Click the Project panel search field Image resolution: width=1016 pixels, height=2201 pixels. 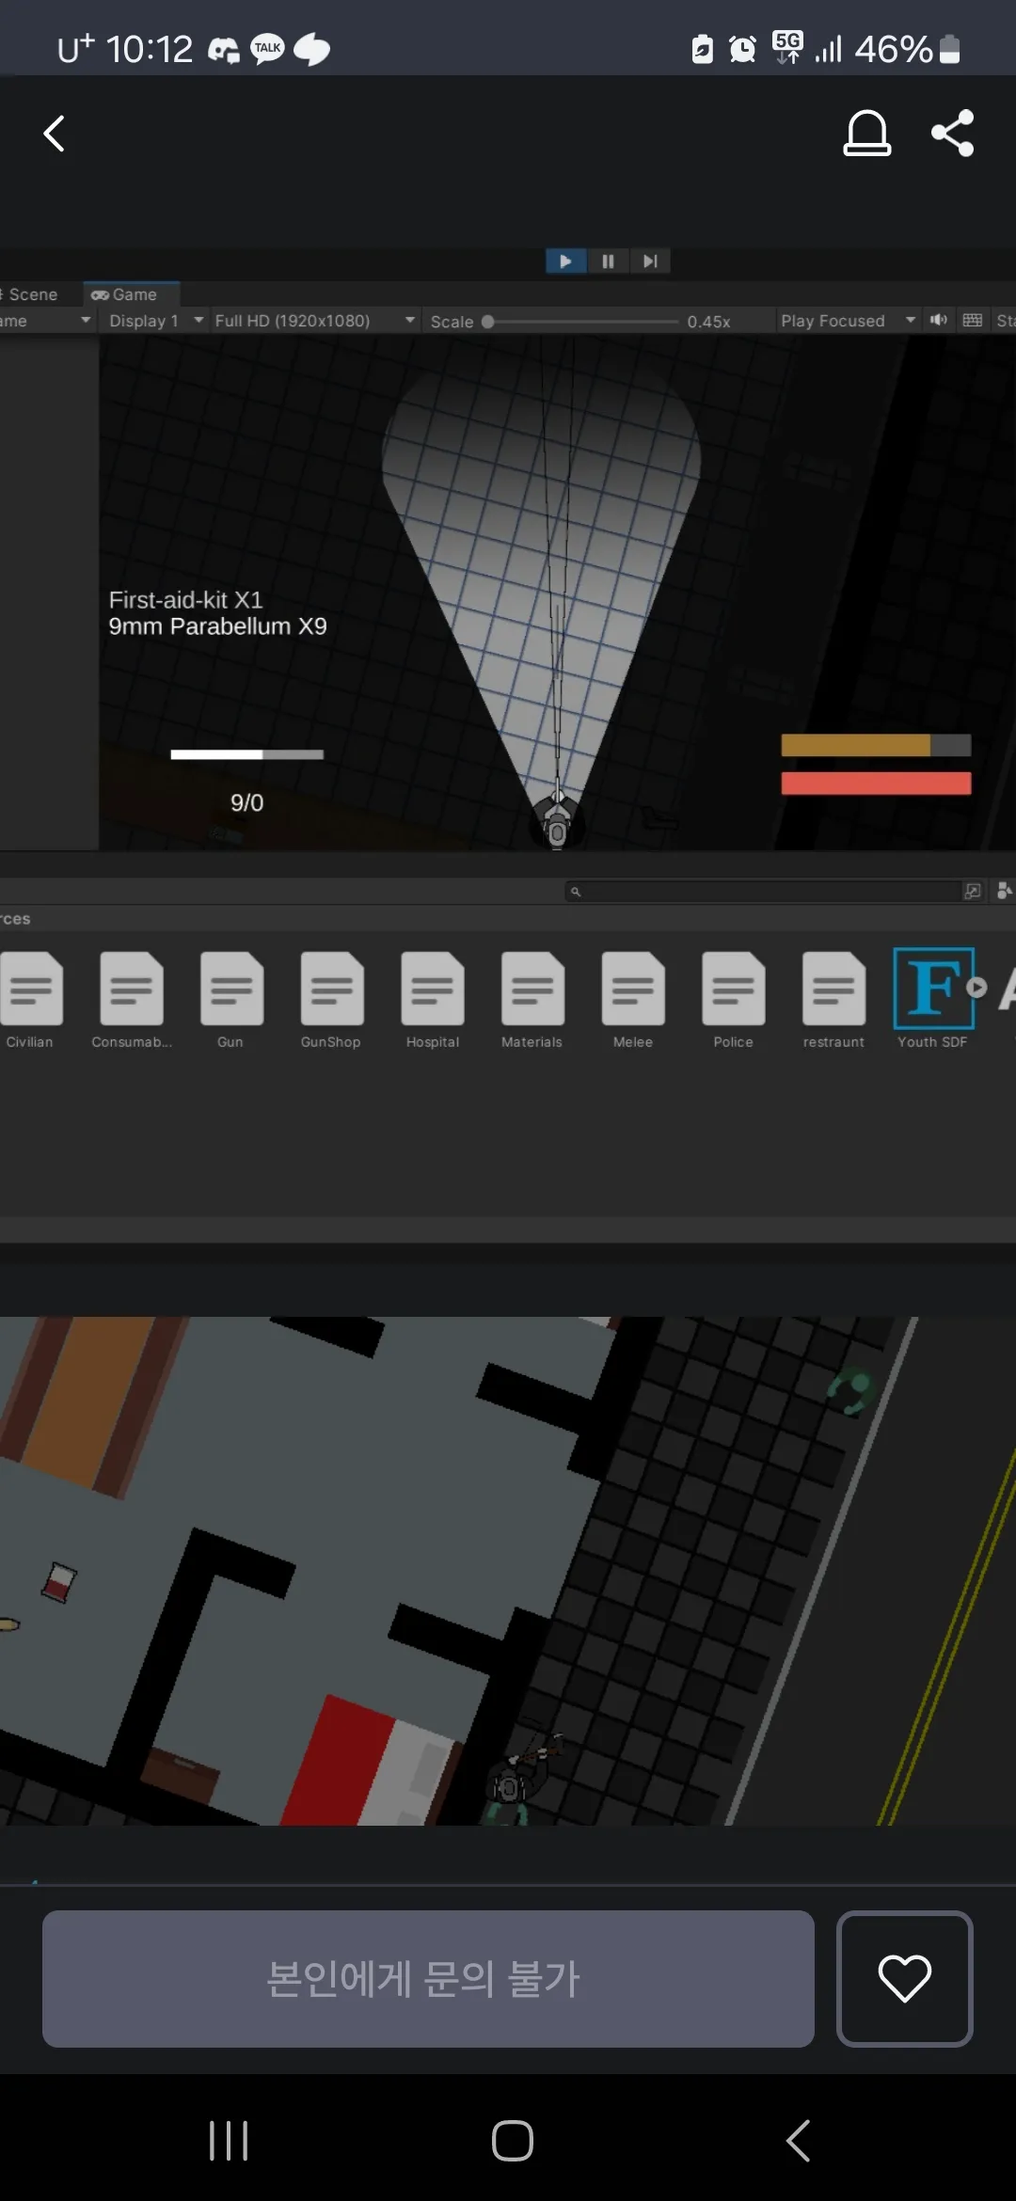click(x=762, y=891)
